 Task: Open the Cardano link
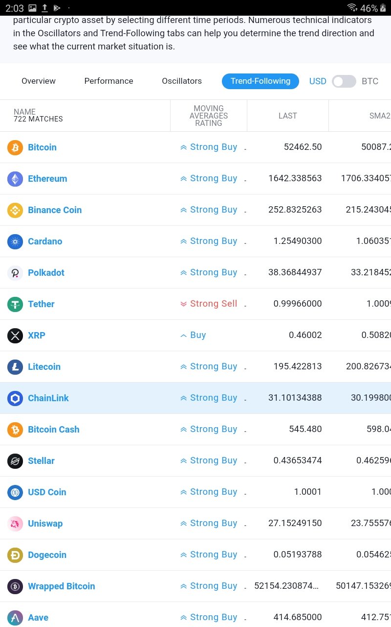pyautogui.click(x=45, y=241)
